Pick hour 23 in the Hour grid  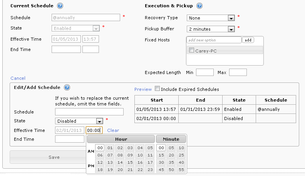pos(150,170)
